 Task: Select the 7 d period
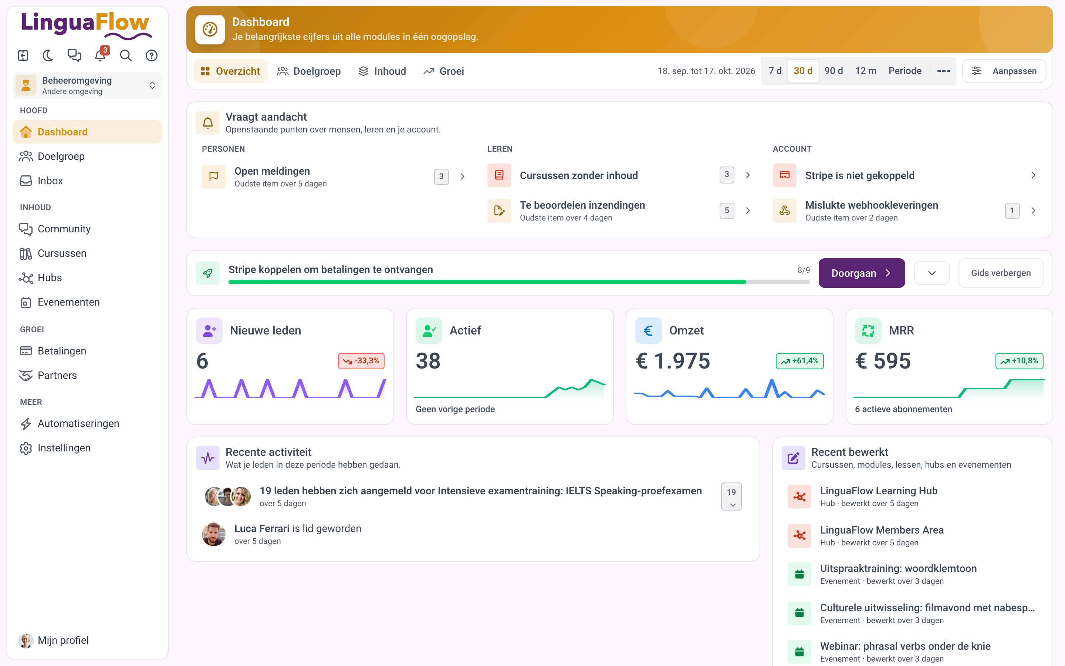(x=775, y=71)
